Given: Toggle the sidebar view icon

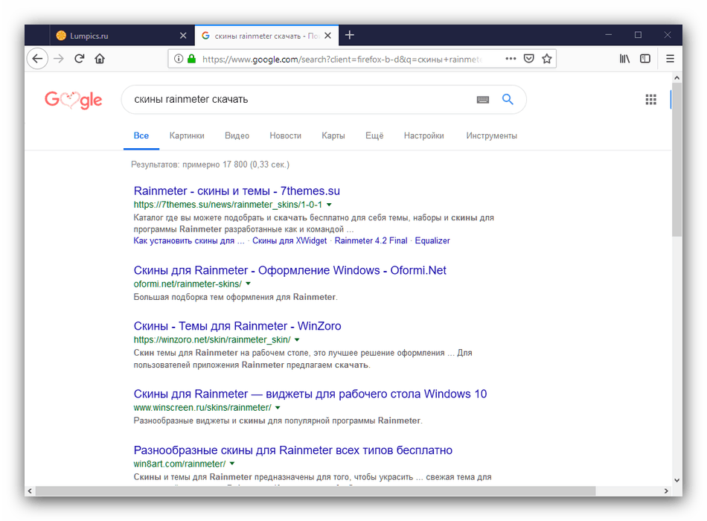Looking at the screenshot, I should point(645,59).
